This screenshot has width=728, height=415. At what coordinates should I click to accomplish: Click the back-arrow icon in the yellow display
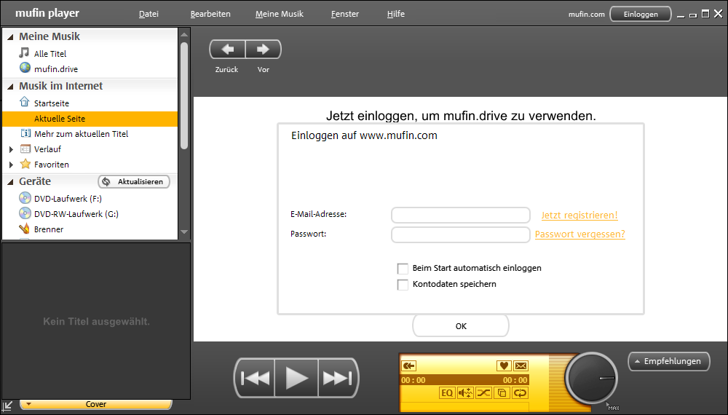(x=408, y=365)
